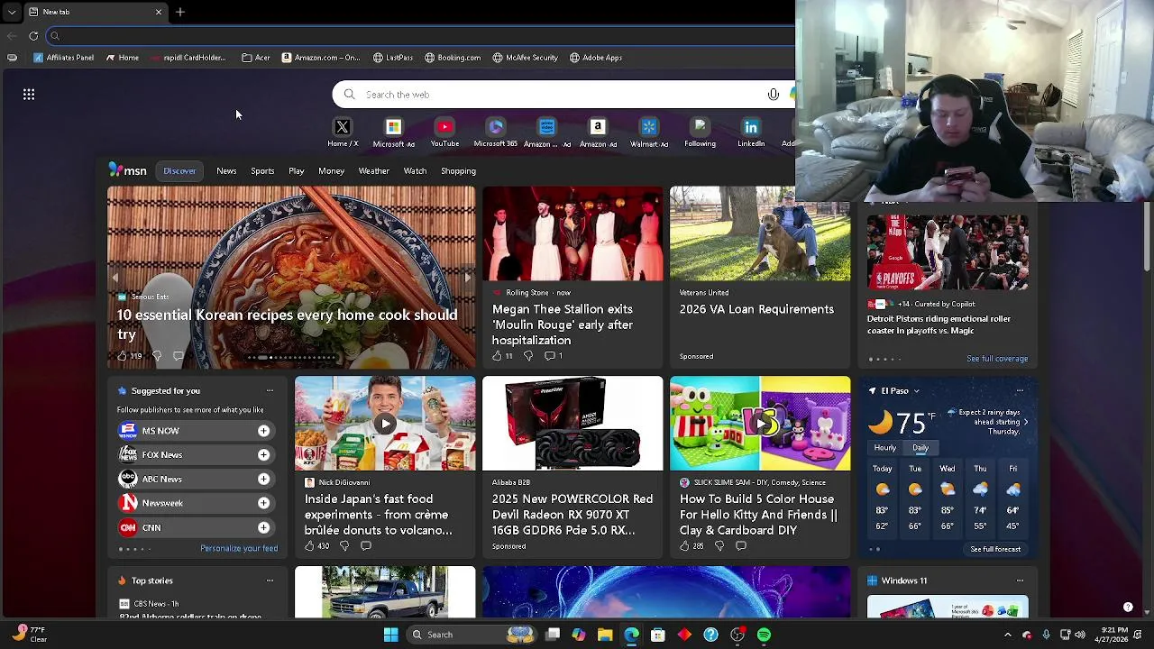Open Microsoft Store from the taskbar
Viewport: 1154px width, 649px height.
pos(658,635)
